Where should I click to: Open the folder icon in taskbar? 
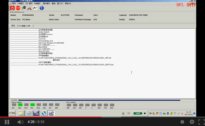click(x=21, y=113)
